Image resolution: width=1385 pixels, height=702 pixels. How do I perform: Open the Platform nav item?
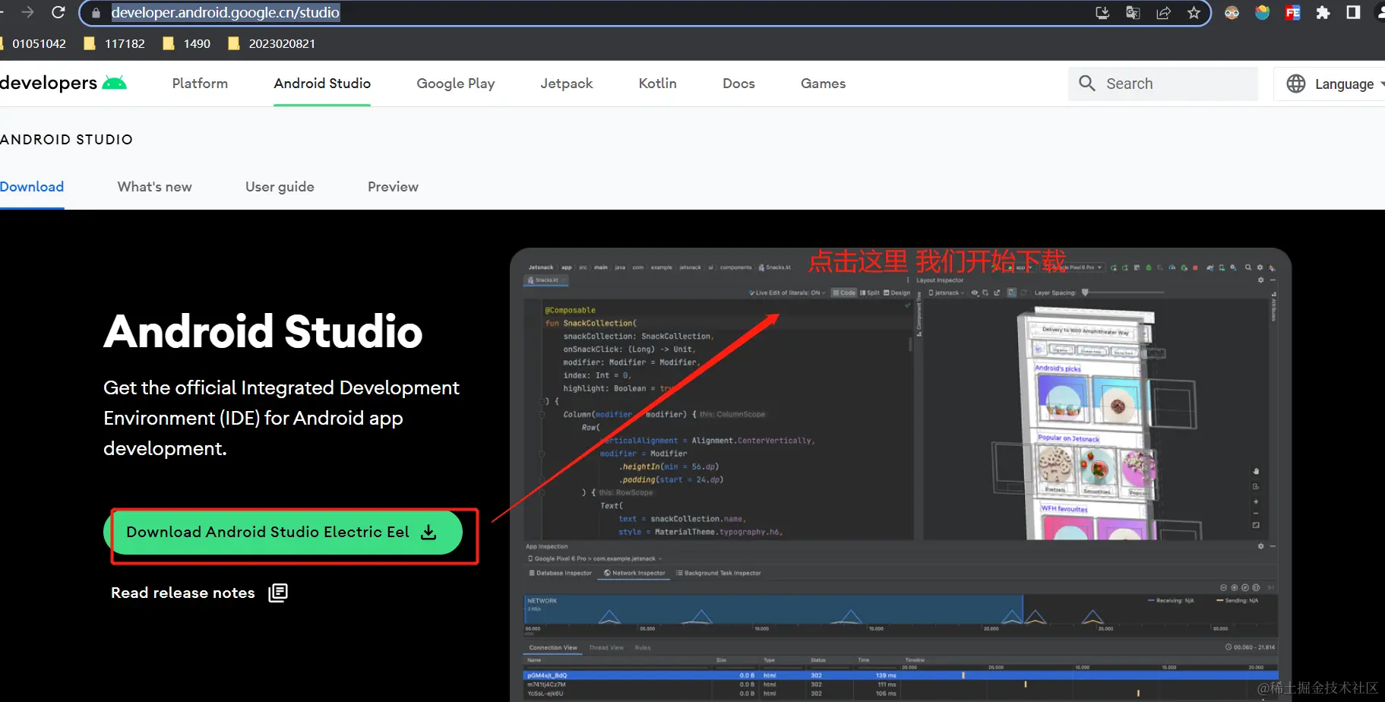click(x=200, y=84)
